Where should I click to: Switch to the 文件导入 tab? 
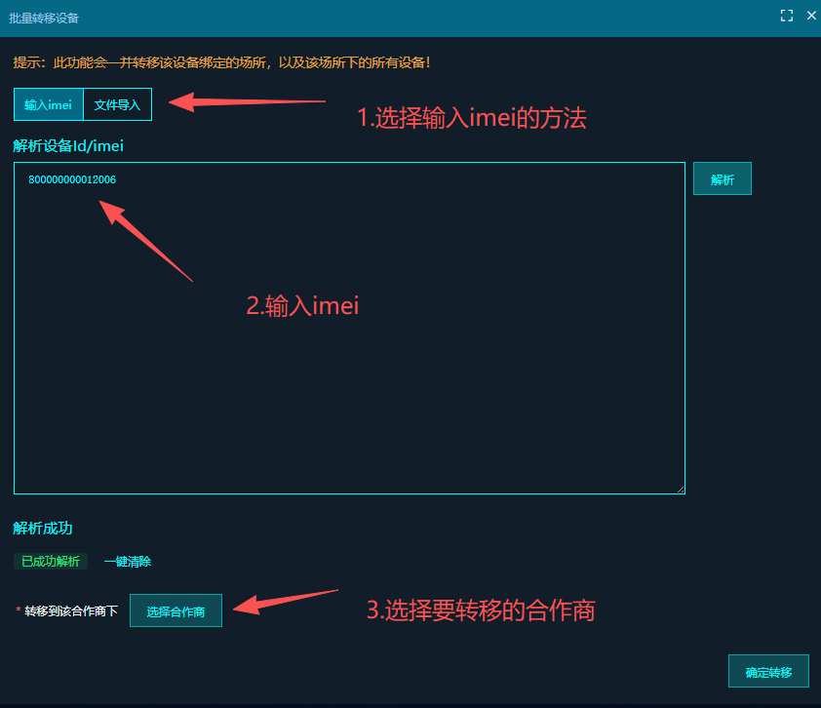point(117,104)
